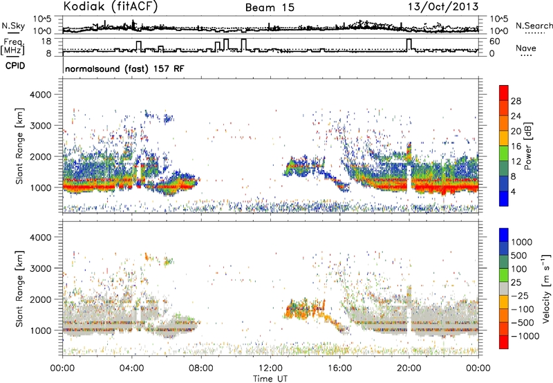
Task: Click the 'Kodiak (fitACF)' title text
Action: tap(111, 7)
